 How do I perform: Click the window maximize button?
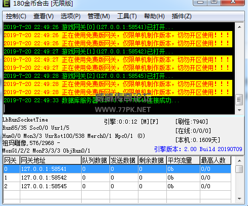coord(214,3)
